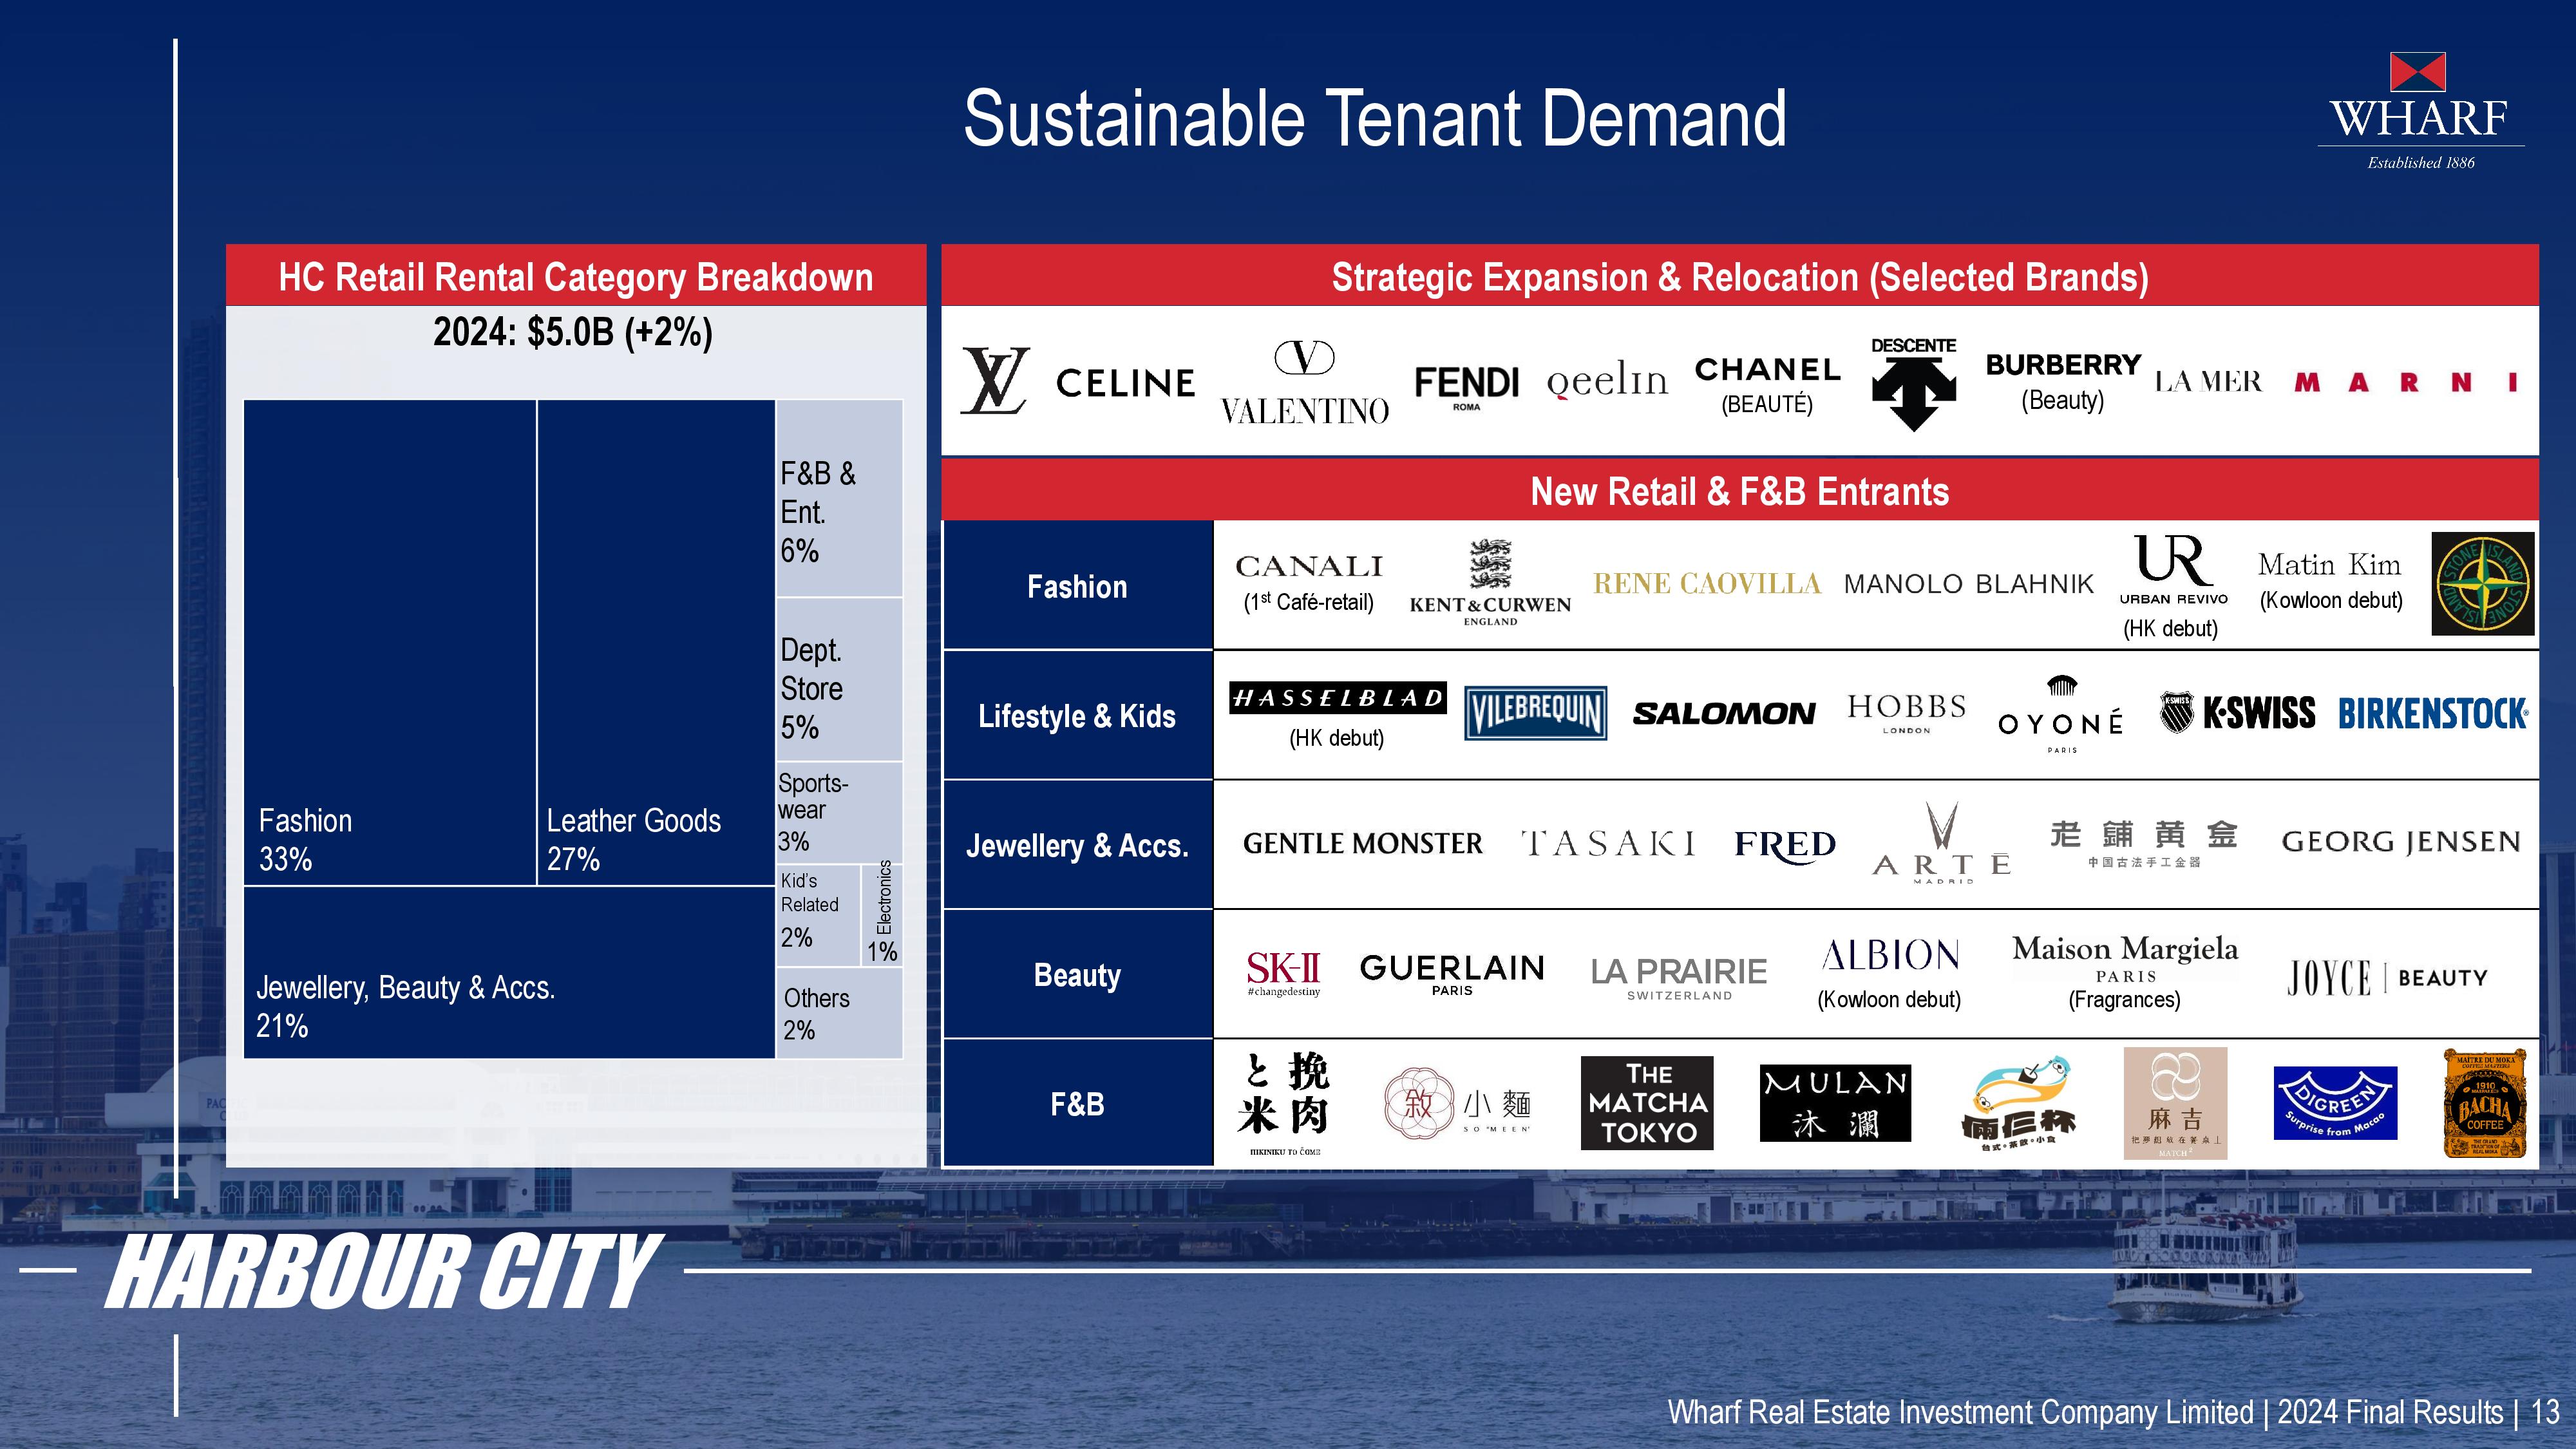
Task: Select the Leather Goods 27% block
Action: pos(656,642)
